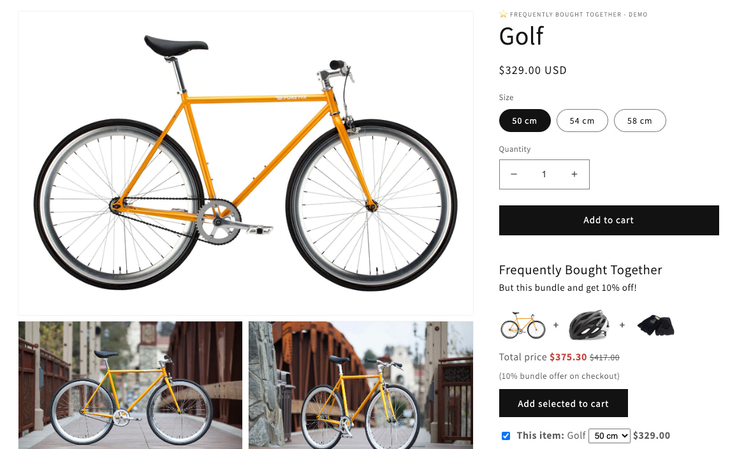This screenshot has width=730, height=449.
Task: Click the plus sign between helmet and gloves
Action: pos(622,325)
